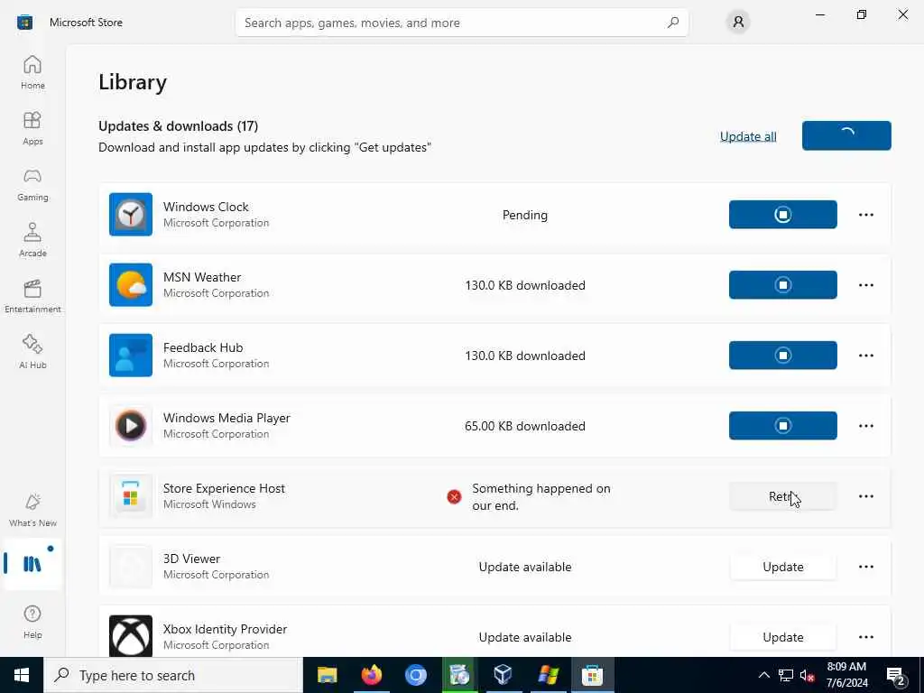Click the Windows Media Player app icon
Image resolution: width=924 pixels, height=693 pixels.
click(131, 426)
